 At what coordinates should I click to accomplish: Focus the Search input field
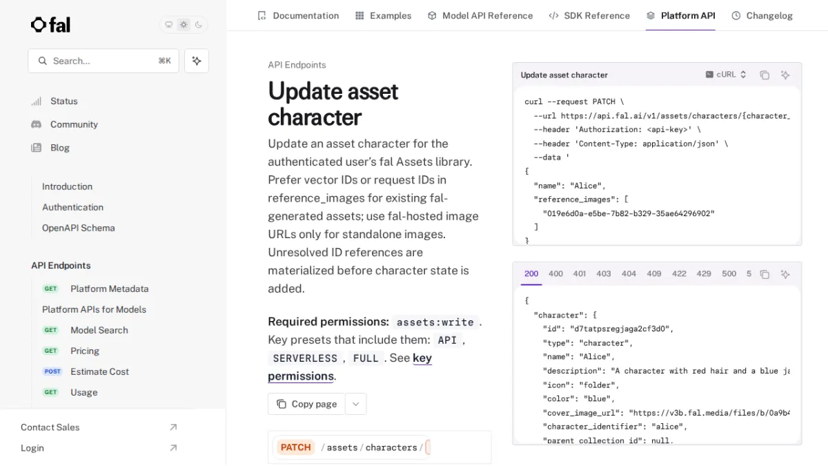tap(103, 61)
